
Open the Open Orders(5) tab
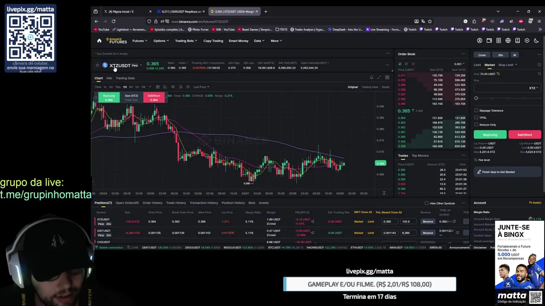[127, 203]
